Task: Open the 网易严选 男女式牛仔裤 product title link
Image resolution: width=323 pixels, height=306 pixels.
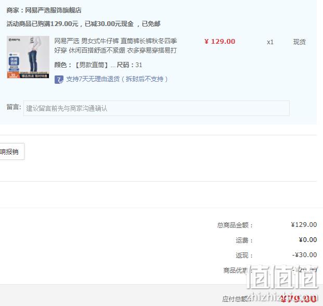Action: click(115, 46)
